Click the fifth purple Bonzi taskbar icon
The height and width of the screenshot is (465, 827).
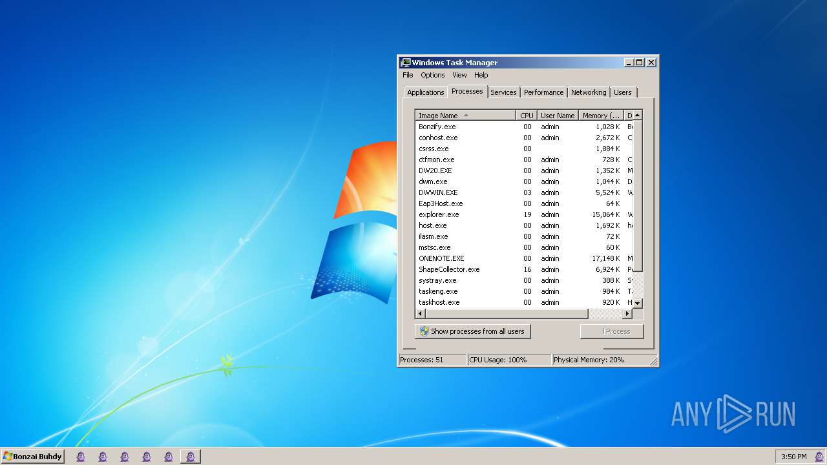point(169,457)
